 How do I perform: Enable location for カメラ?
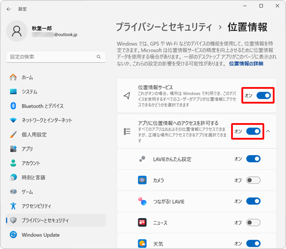point(253,180)
